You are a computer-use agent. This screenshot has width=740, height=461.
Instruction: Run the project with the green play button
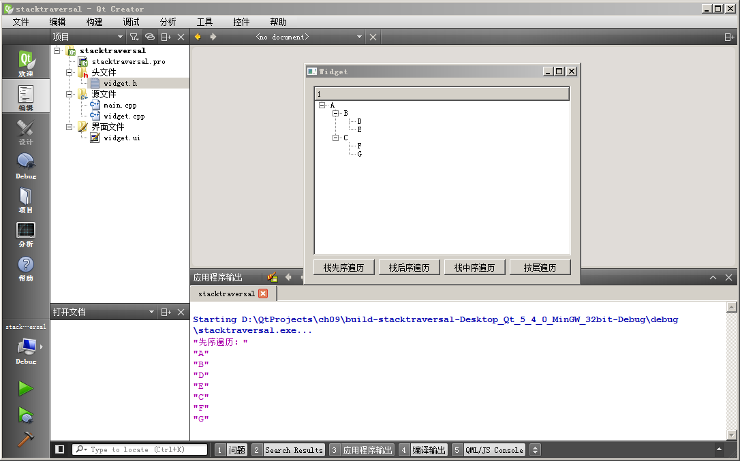point(24,388)
